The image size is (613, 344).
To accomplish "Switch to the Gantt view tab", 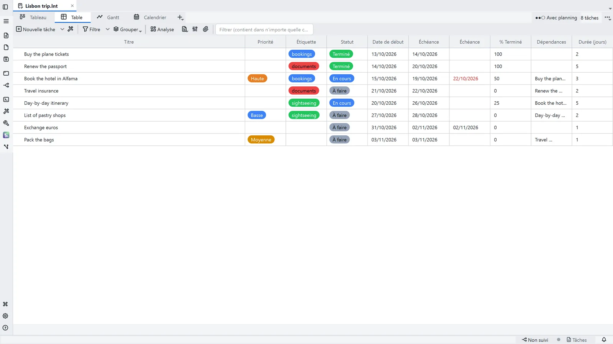I will click(x=108, y=17).
